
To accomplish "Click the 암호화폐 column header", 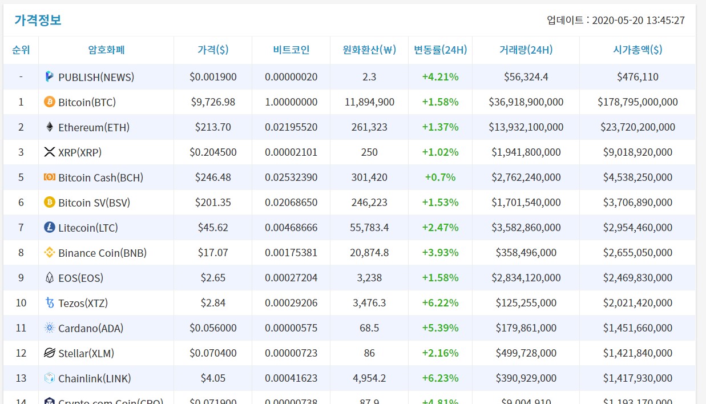I will click(x=106, y=50).
